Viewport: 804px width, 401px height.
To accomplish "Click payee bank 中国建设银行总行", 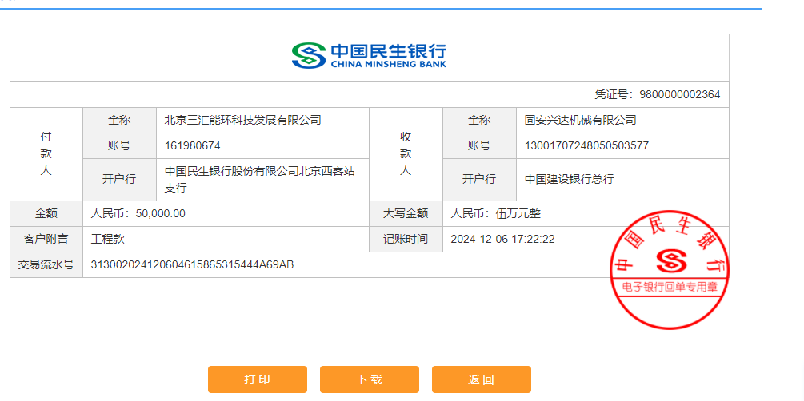I will [x=569, y=179].
